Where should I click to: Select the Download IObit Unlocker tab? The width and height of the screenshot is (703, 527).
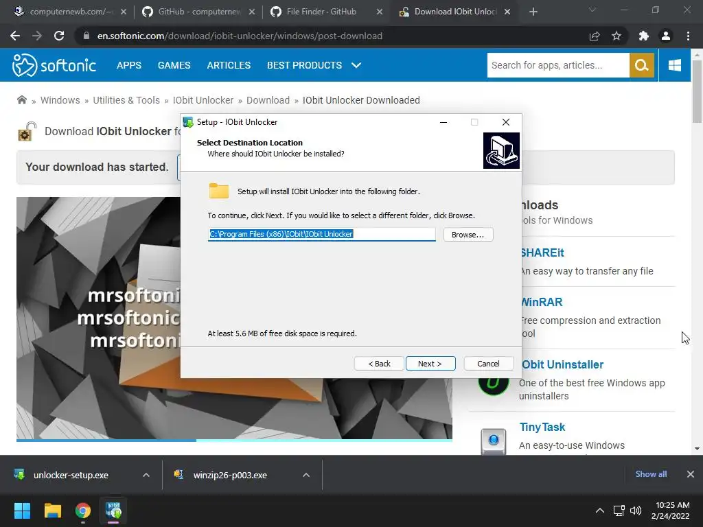pos(455,12)
